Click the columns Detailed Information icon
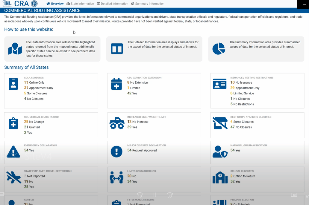Screen dimensions: 309x205 [x=117, y=49]
